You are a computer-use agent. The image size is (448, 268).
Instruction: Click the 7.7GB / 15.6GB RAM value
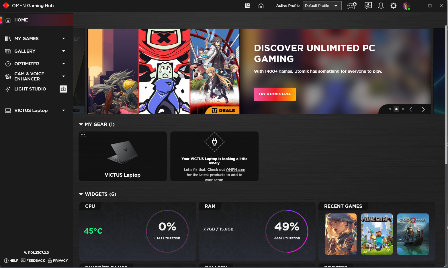(218, 229)
